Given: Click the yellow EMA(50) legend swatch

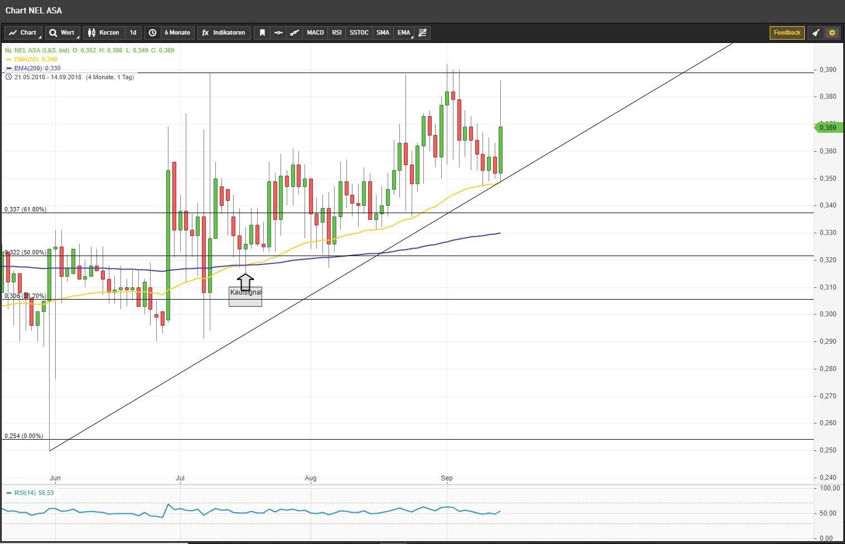Looking at the screenshot, I should click(x=9, y=59).
